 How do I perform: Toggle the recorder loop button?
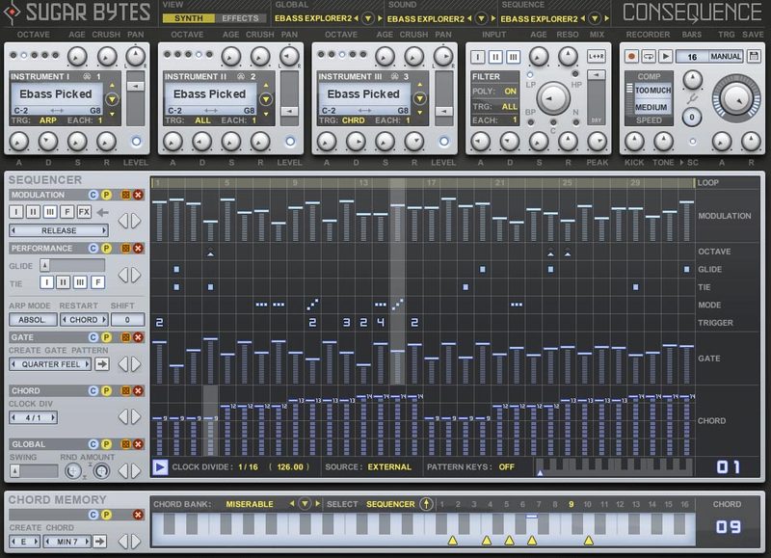click(648, 57)
